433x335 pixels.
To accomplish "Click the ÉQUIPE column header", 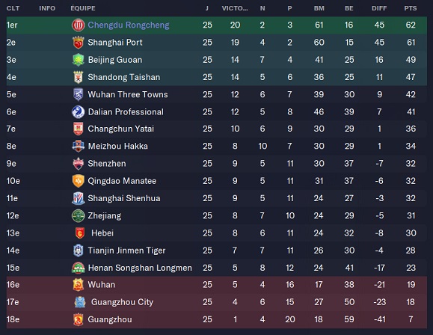I will point(83,8).
